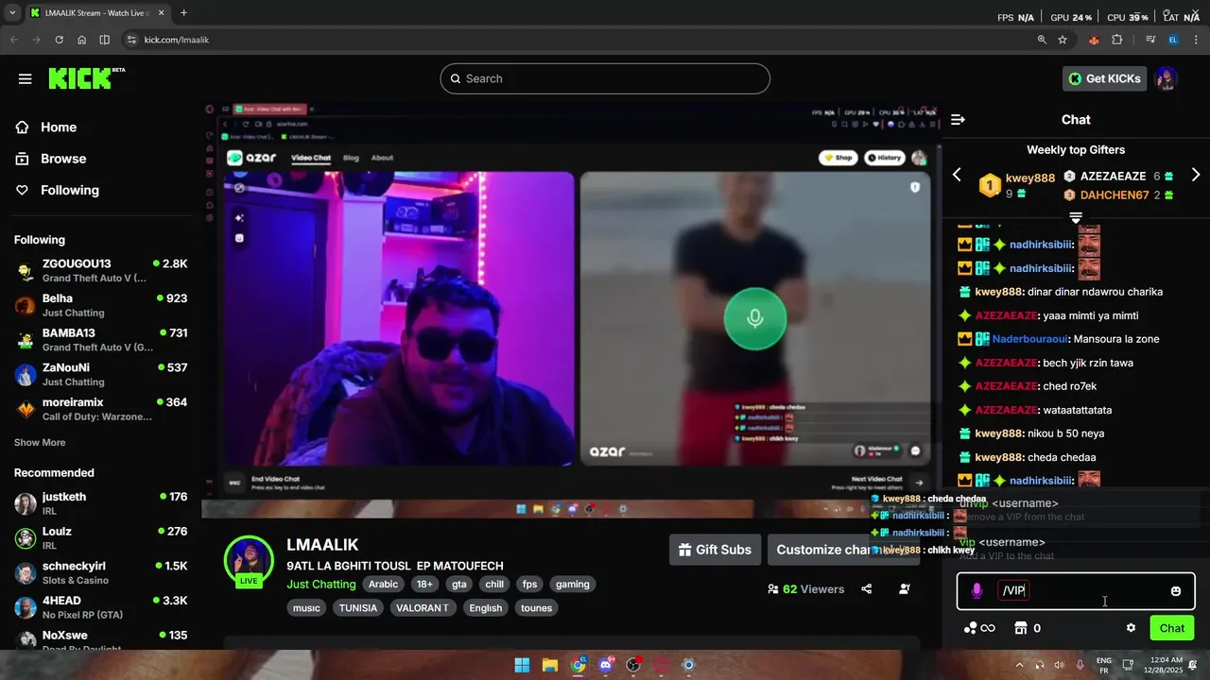Screen dimensions: 1210x680
Task: Click the user-check icon beside share
Action: click(905, 589)
